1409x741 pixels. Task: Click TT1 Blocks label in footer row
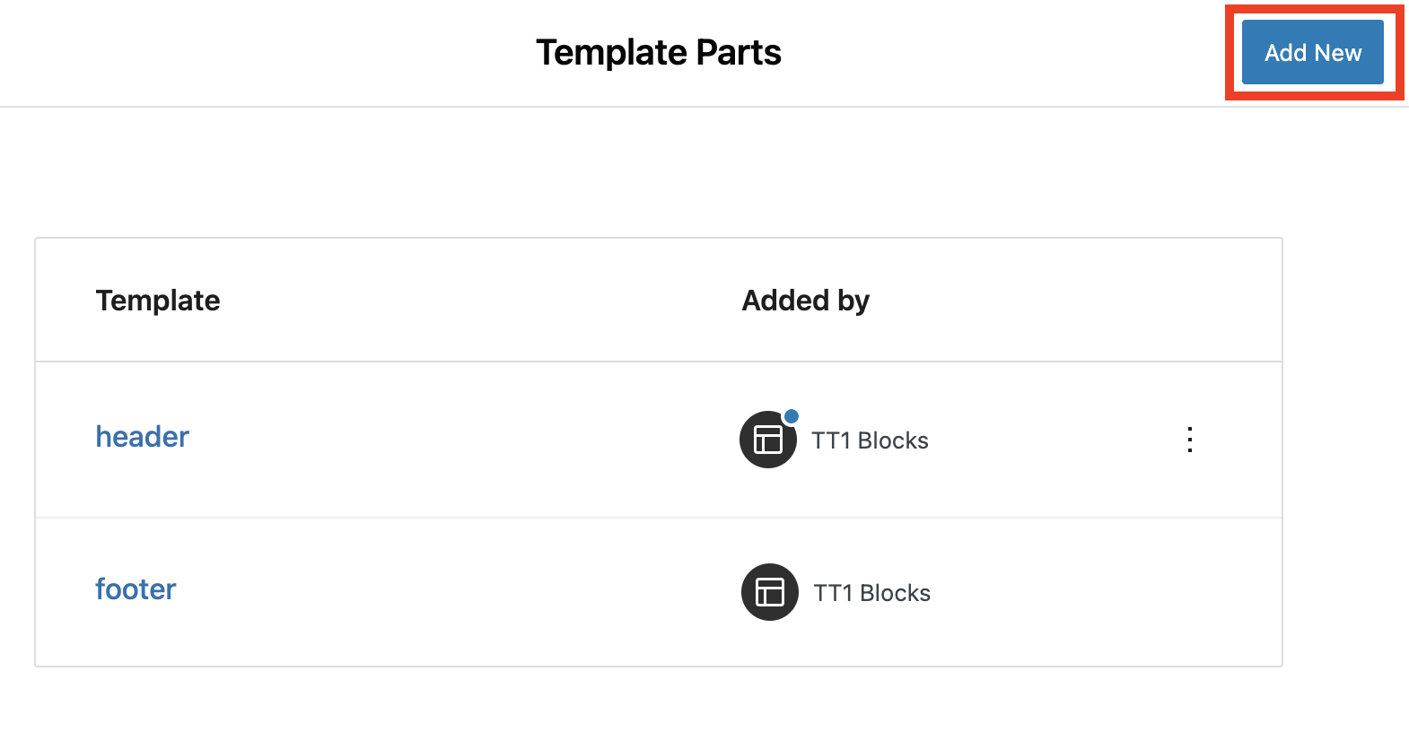(871, 593)
